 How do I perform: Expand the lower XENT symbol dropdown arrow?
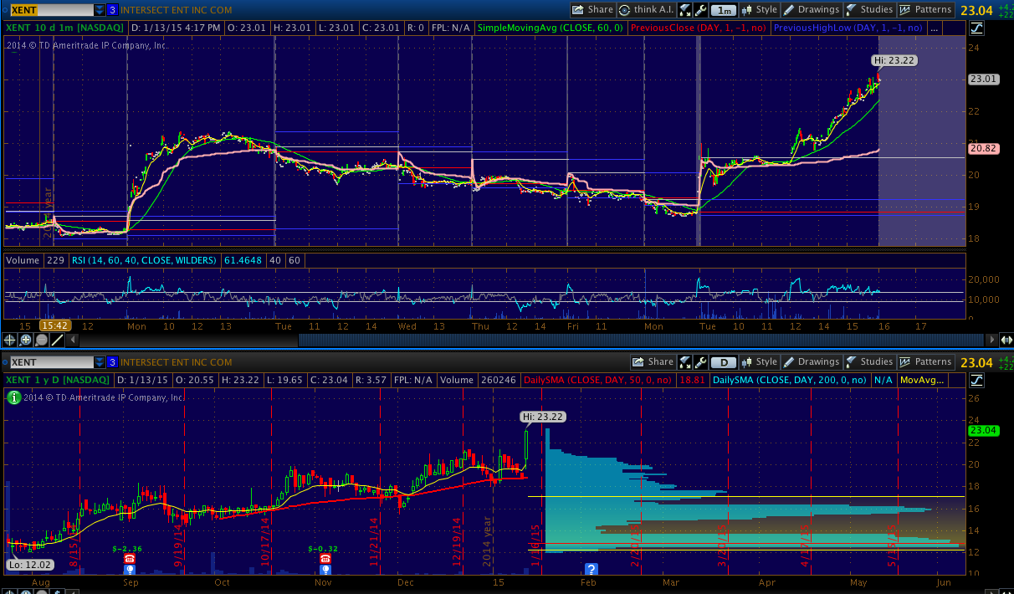coord(100,362)
